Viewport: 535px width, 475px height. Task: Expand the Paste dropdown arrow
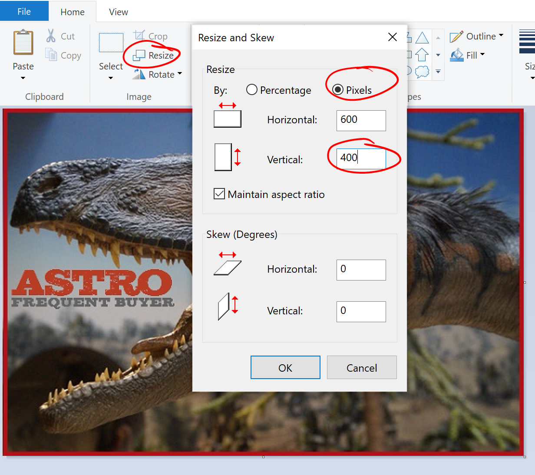(23, 78)
